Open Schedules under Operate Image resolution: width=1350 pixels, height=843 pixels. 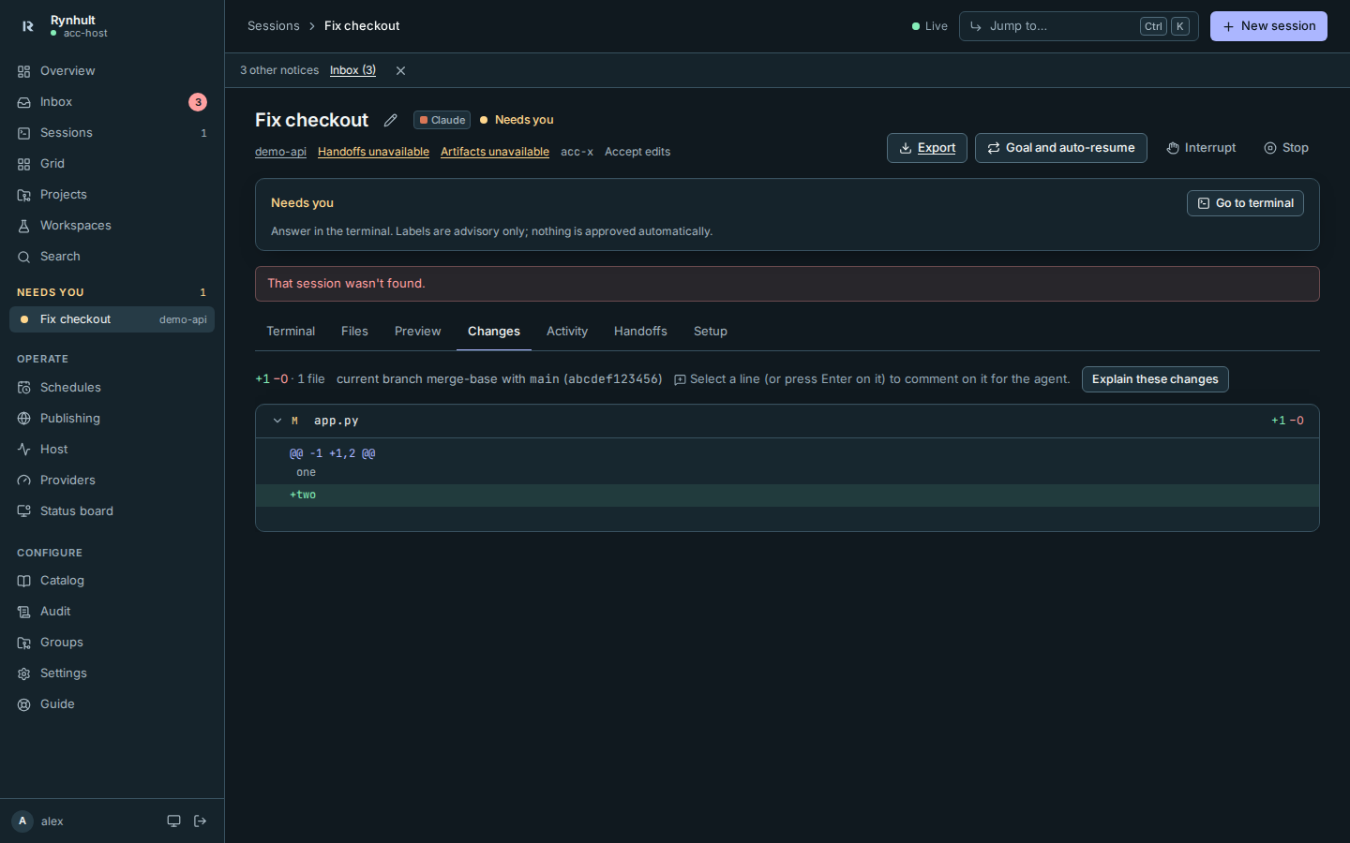[x=112, y=388]
